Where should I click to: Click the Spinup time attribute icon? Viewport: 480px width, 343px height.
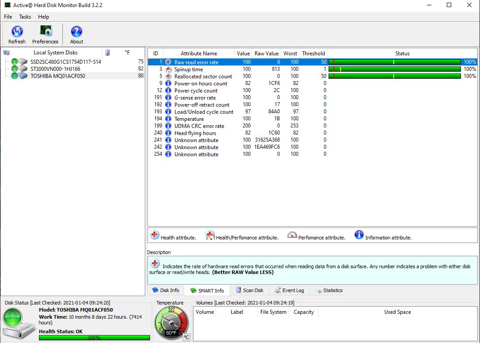click(x=168, y=69)
